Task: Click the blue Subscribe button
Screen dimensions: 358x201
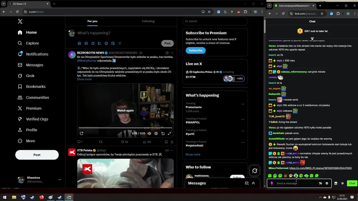Action: tap(196, 50)
